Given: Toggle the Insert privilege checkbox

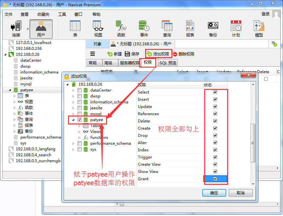Looking at the screenshot, I should point(215,99).
